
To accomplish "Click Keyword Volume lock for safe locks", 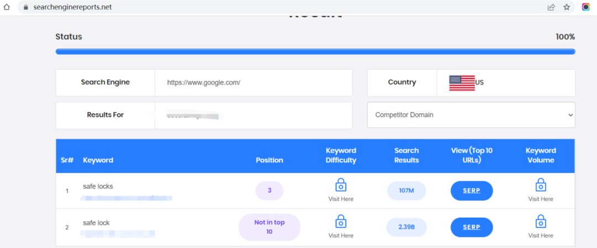I will (540, 185).
